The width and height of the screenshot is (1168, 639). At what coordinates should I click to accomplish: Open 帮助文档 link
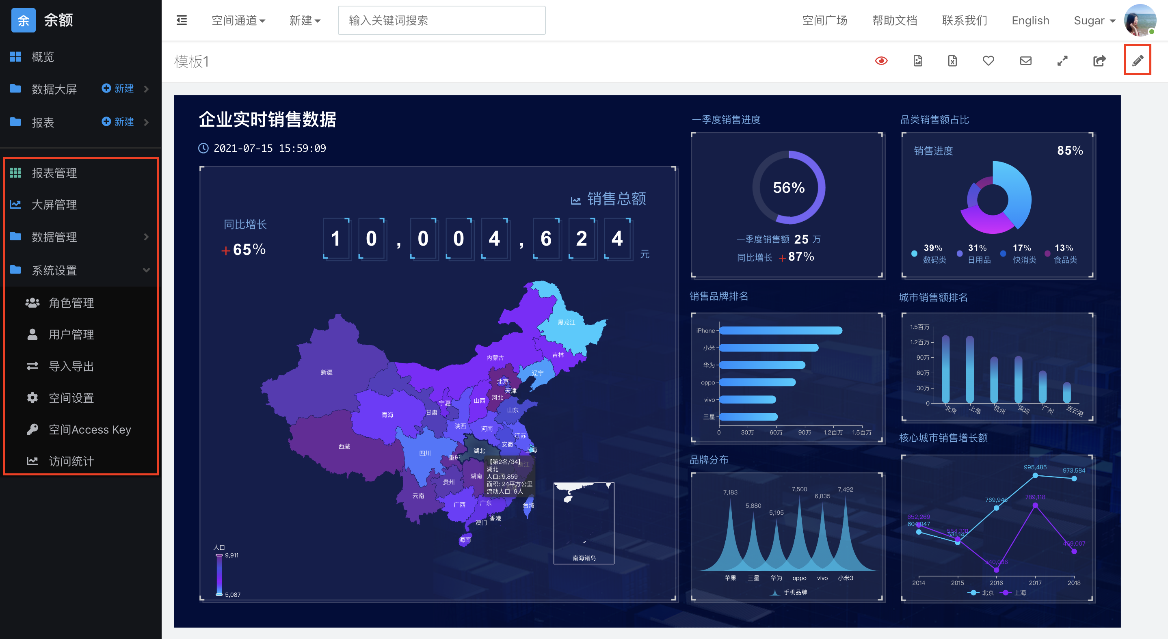tap(894, 20)
